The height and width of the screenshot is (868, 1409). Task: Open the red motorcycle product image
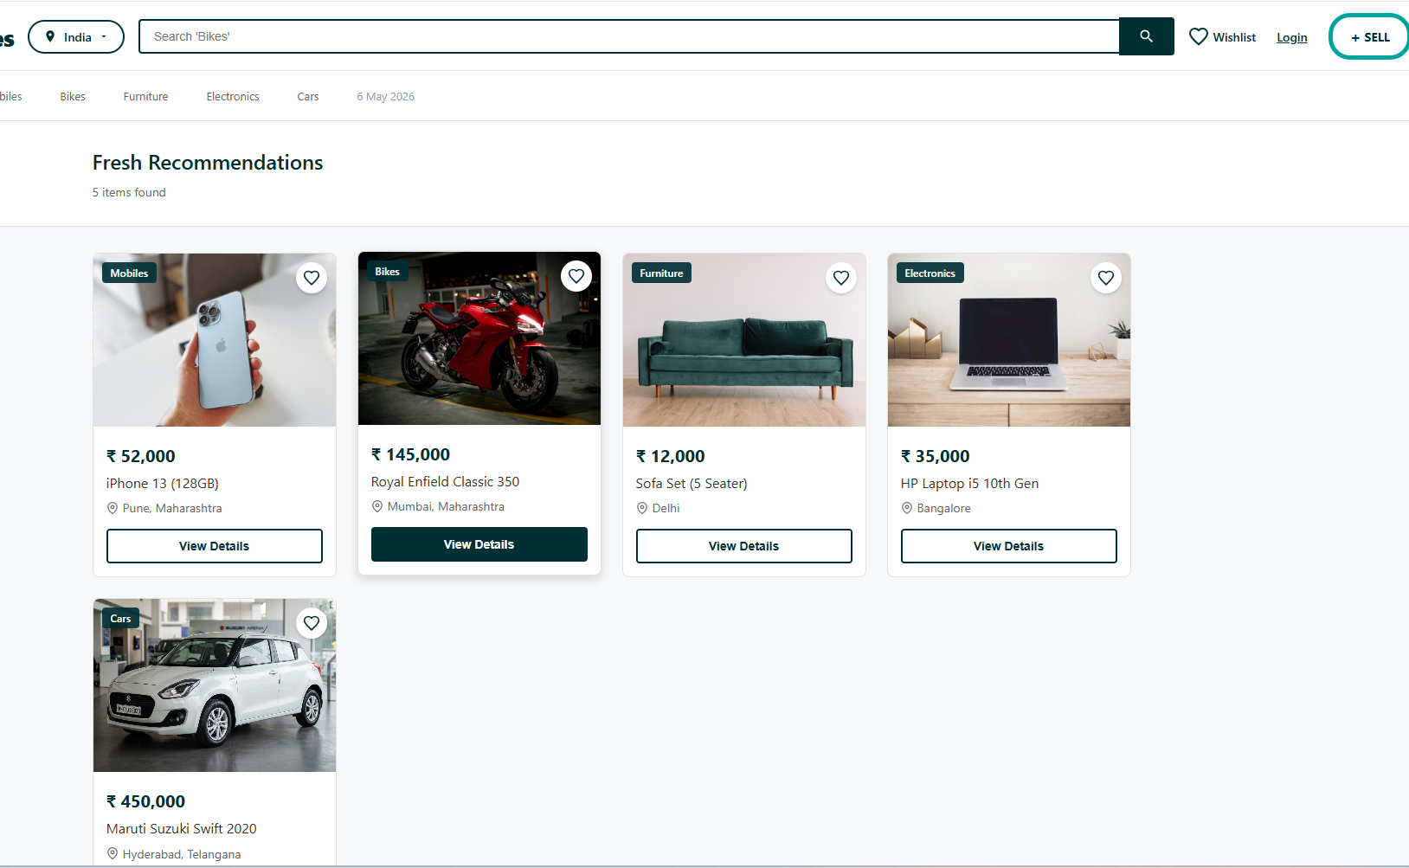coord(479,338)
